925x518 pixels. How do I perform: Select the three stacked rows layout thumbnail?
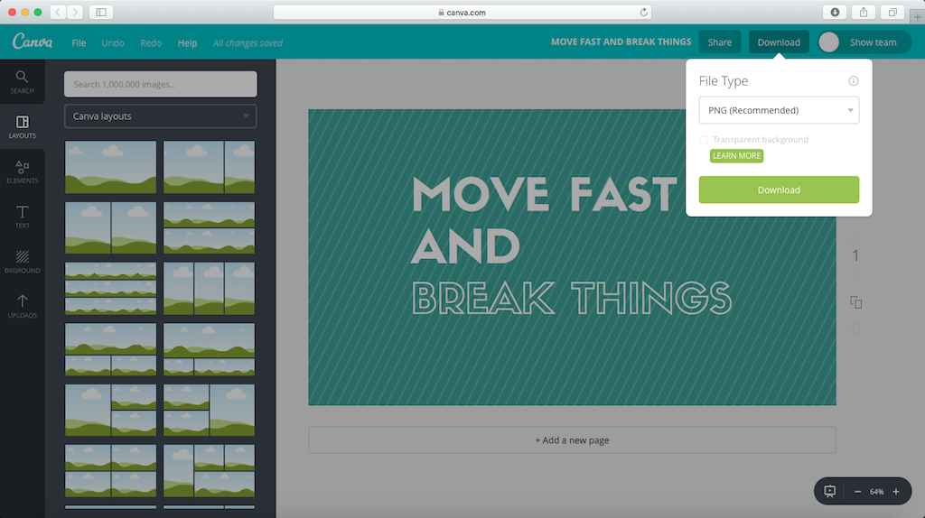point(110,288)
